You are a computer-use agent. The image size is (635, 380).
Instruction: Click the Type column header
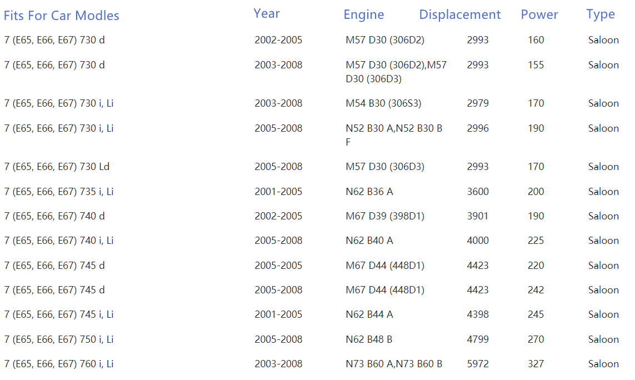pyautogui.click(x=600, y=15)
